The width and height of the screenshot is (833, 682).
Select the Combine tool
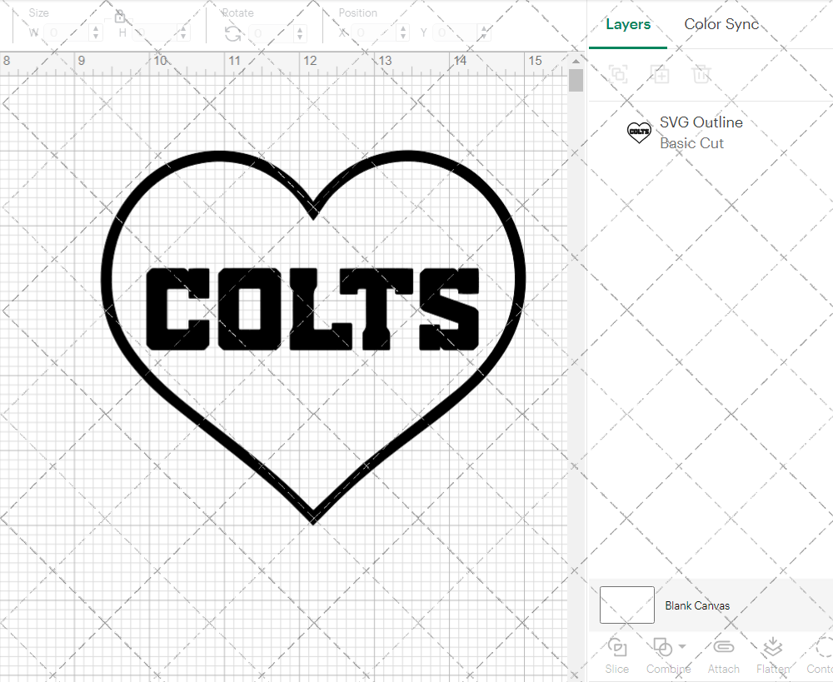tap(662, 655)
